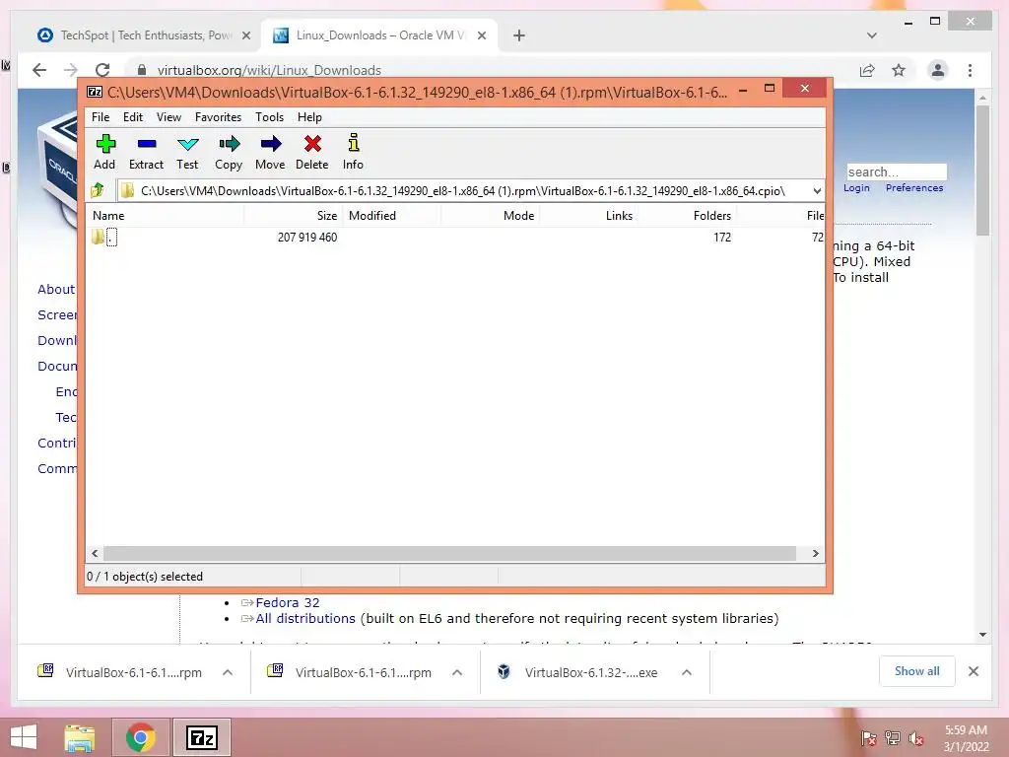Sort by Name column header
This screenshot has width=1009, height=757.
[166, 216]
